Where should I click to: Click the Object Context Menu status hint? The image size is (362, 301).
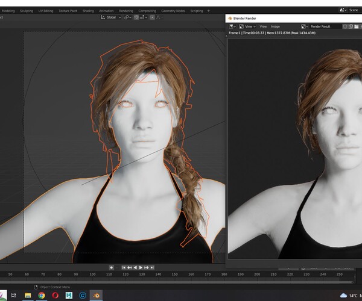coord(55,287)
